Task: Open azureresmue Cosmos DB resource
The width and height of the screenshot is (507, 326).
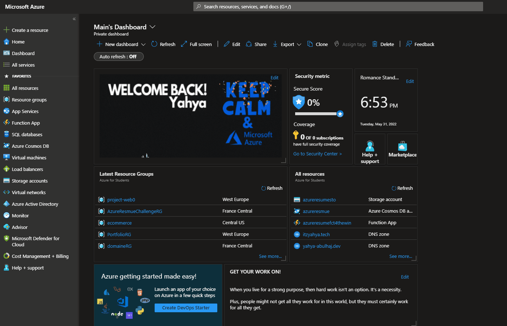Action: pyautogui.click(x=316, y=211)
